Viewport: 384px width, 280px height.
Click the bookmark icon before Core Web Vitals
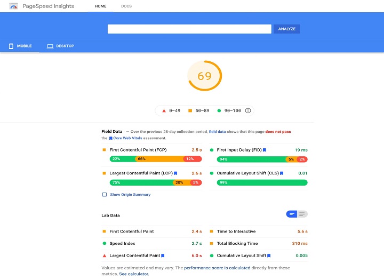(111, 138)
